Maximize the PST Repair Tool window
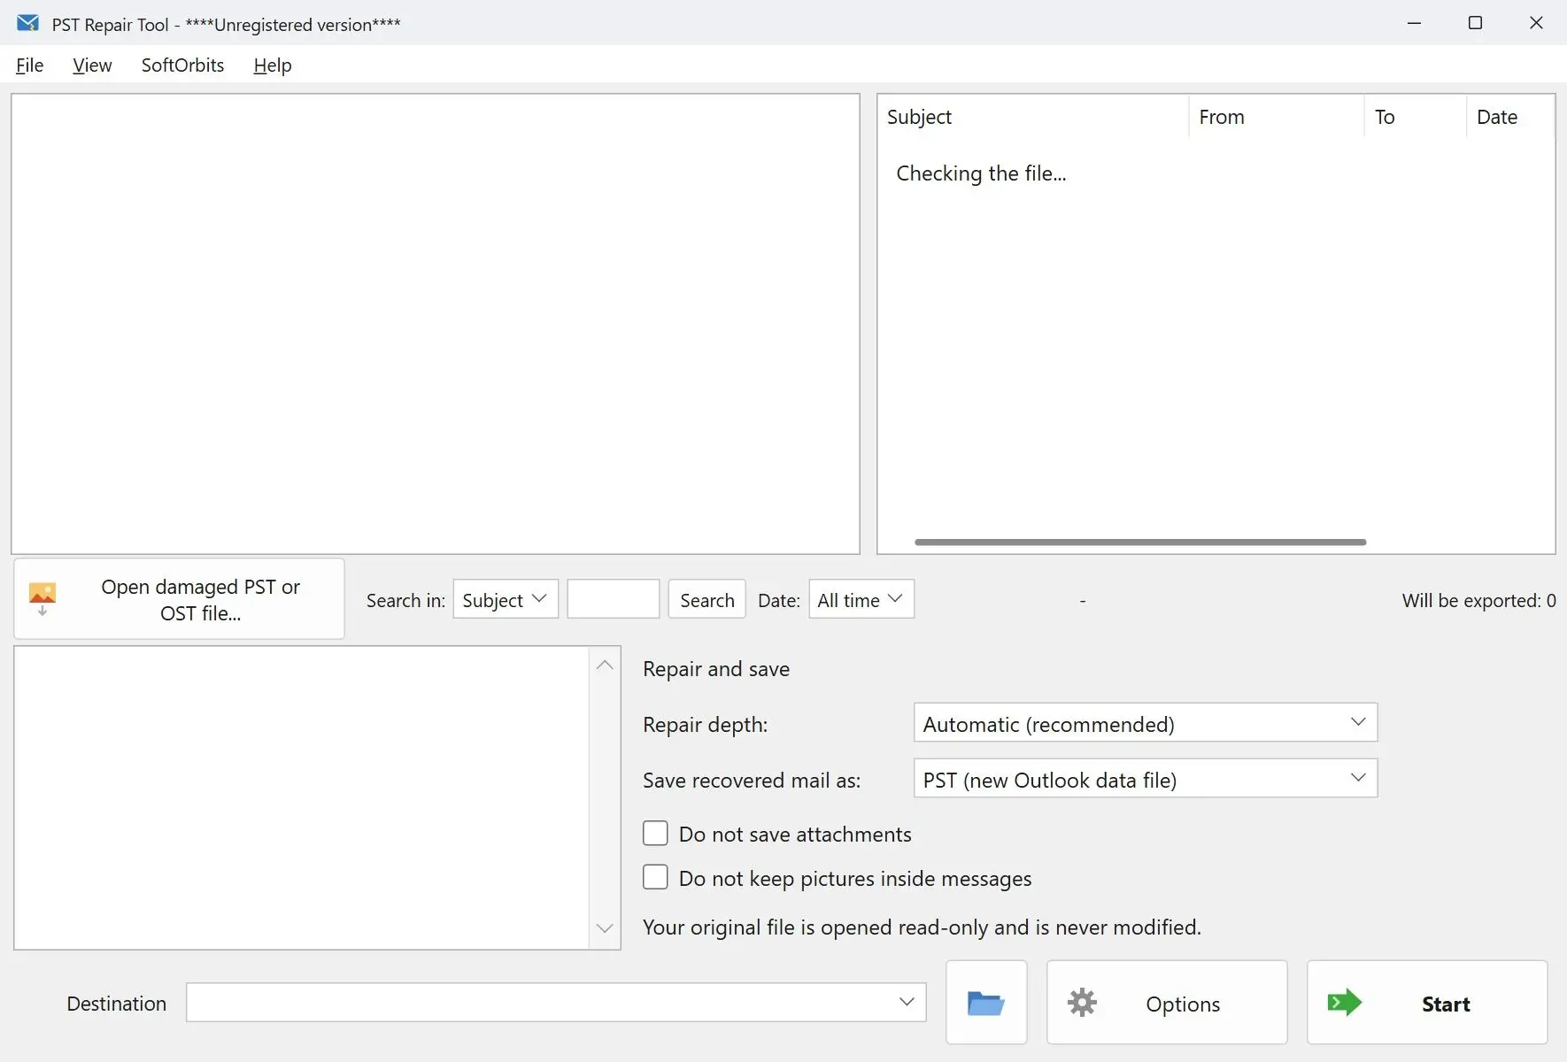 (1475, 23)
